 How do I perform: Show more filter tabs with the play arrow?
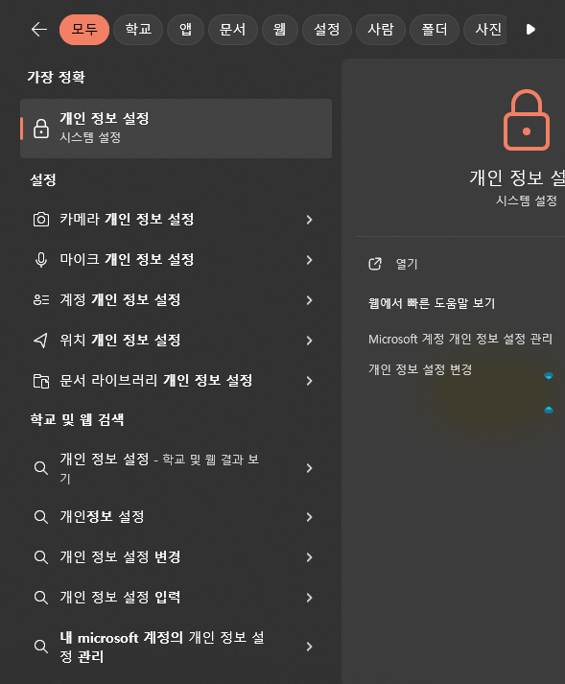[530, 29]
